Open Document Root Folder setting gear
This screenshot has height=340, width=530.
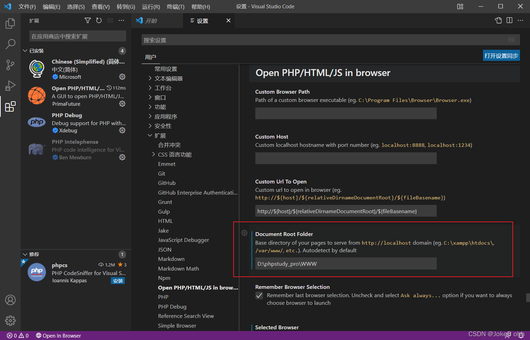tap(245, 233)
